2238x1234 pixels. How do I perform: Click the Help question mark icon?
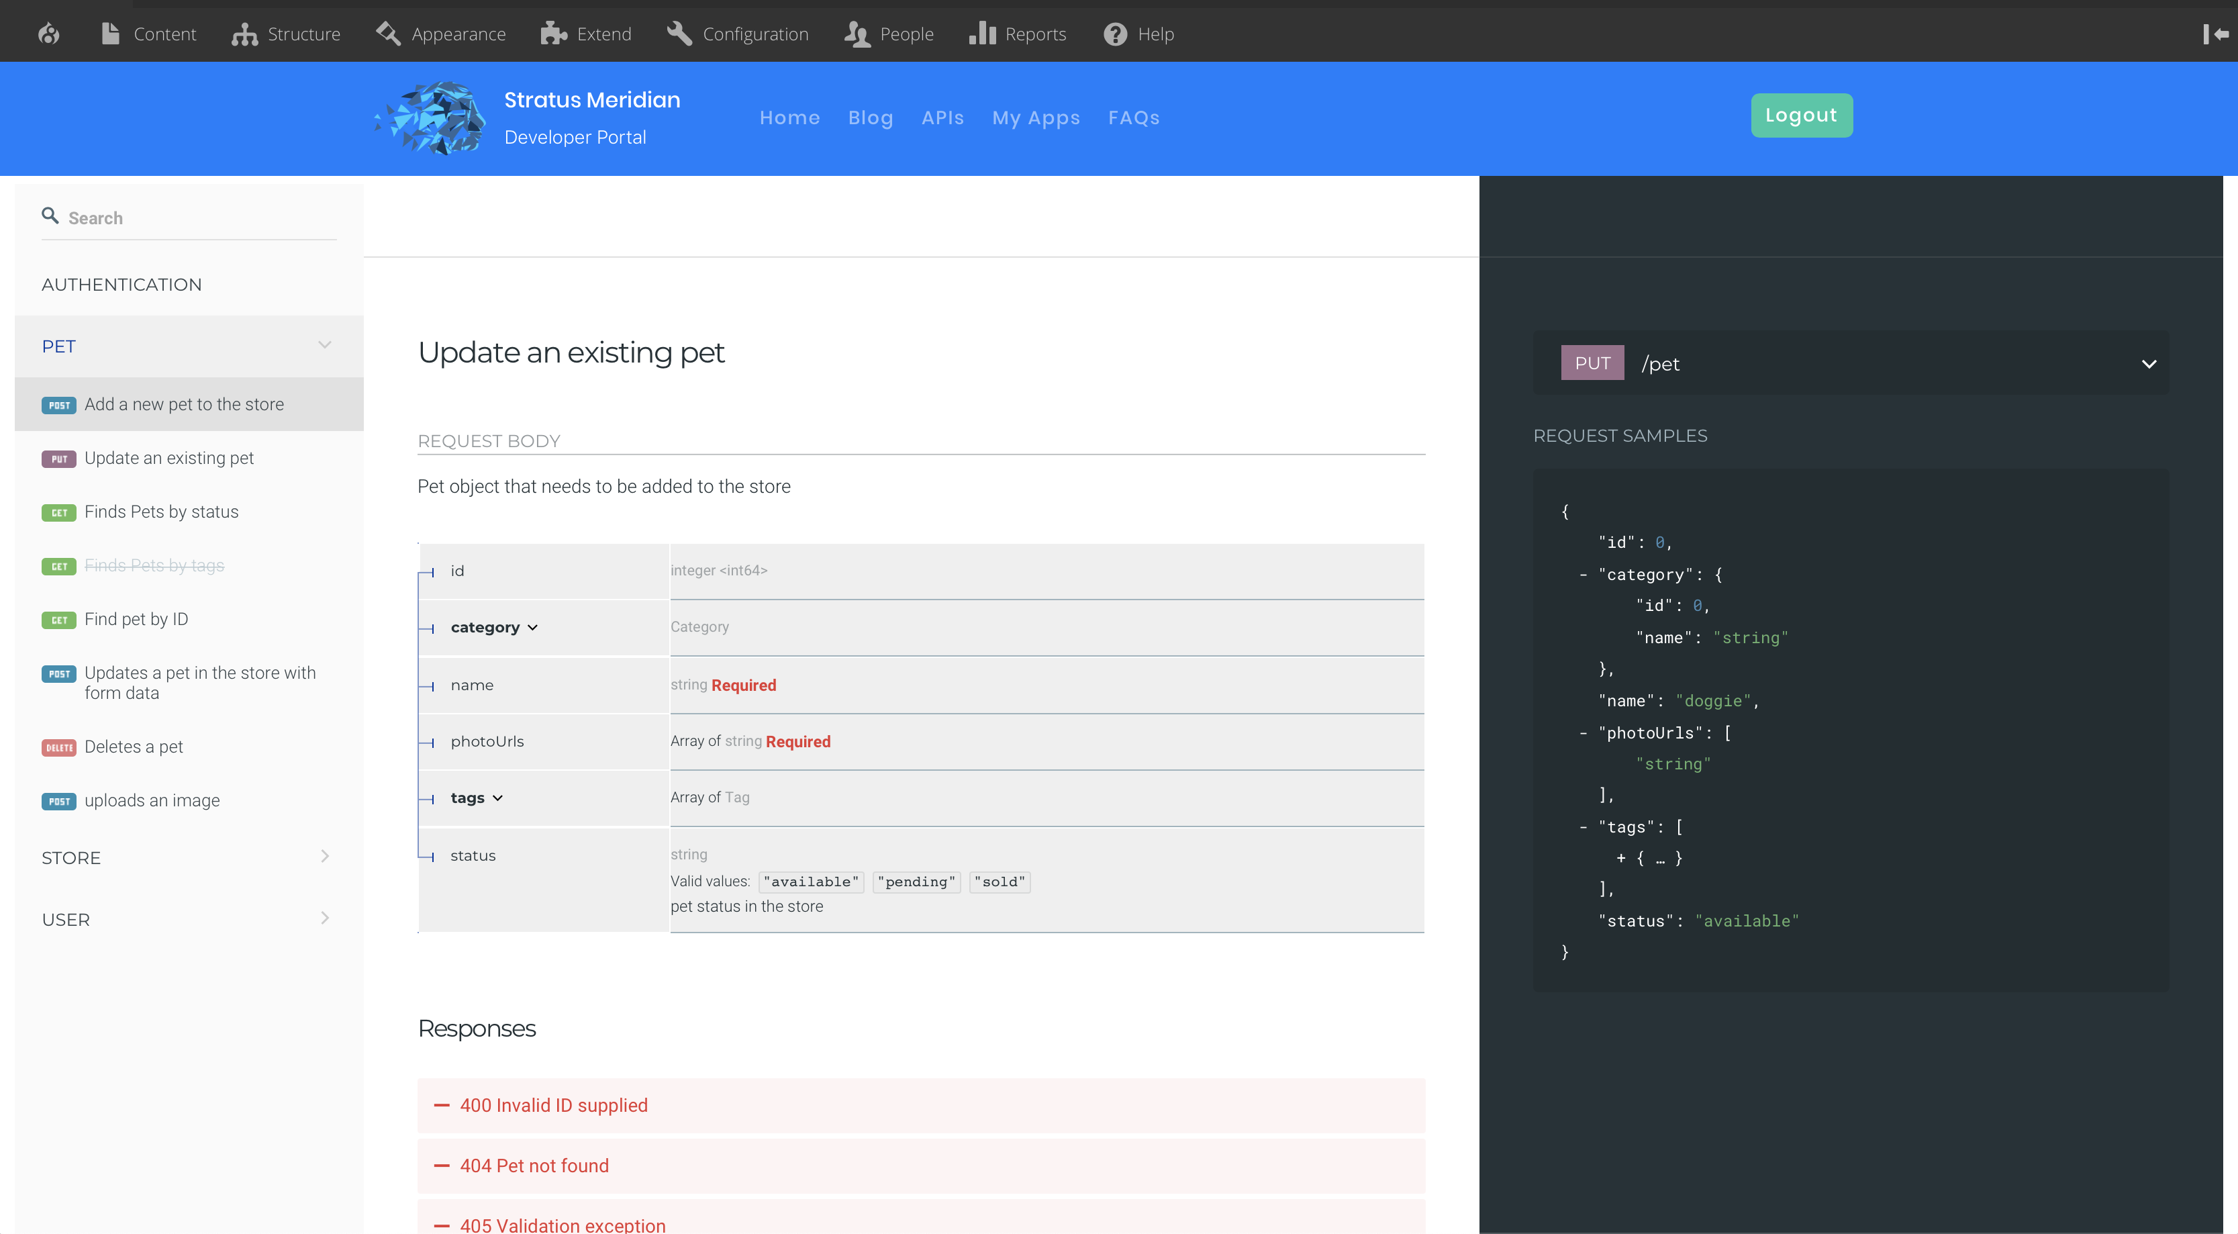1115,33
